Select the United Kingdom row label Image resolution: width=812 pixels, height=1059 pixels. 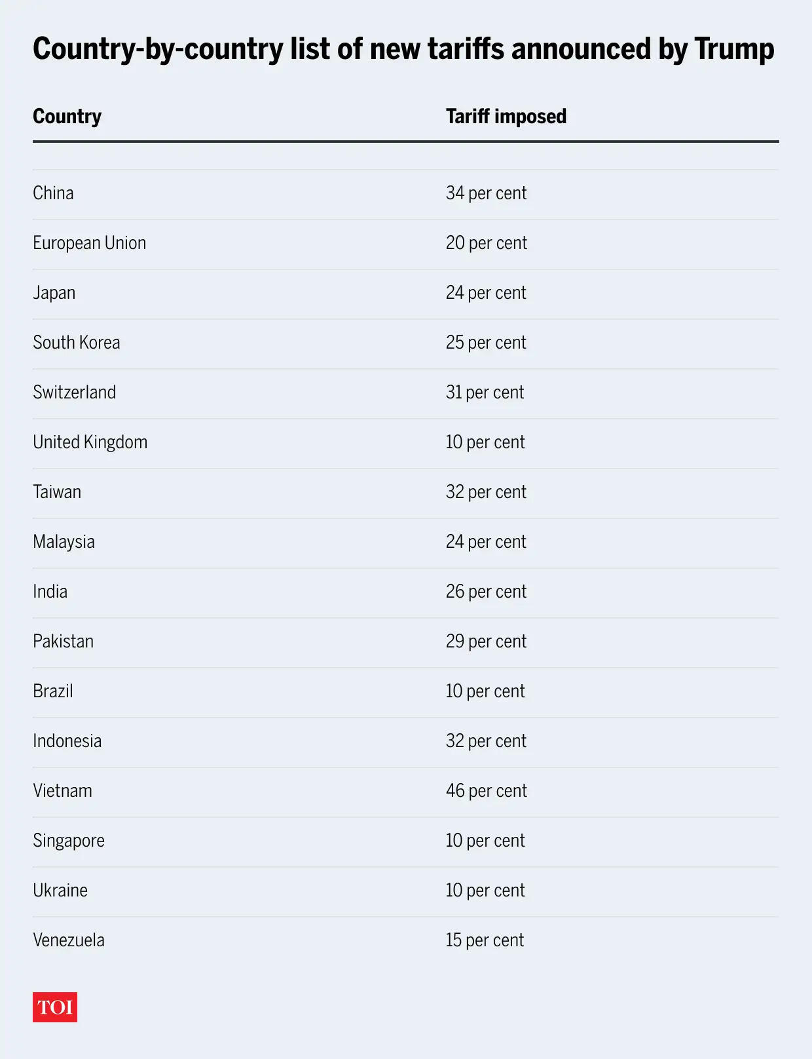tap(90, 442)
